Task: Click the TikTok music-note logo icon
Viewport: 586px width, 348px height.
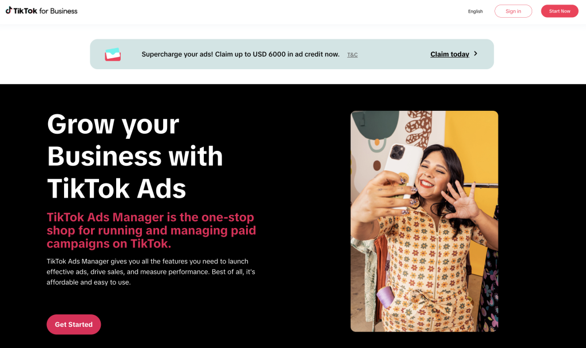Action: pyautogui.click(x=9, y=10)
